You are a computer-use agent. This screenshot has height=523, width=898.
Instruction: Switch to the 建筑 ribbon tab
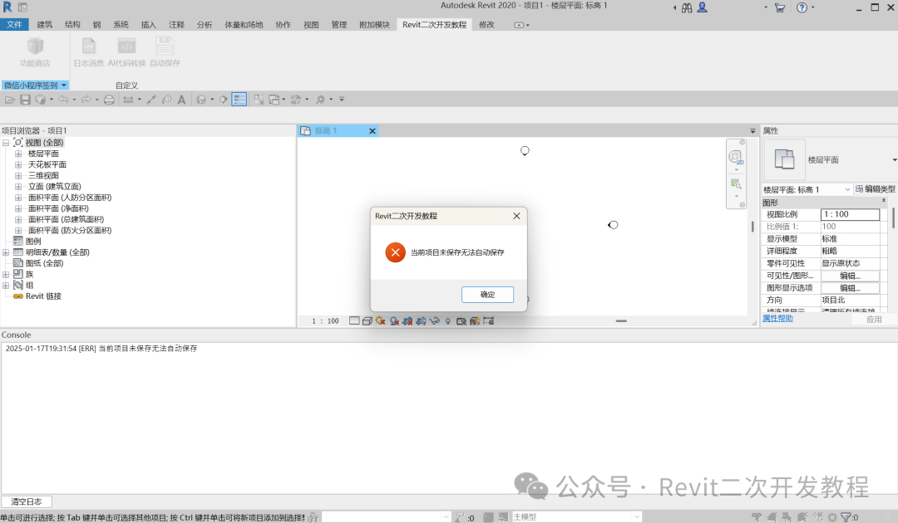point(45,25)
